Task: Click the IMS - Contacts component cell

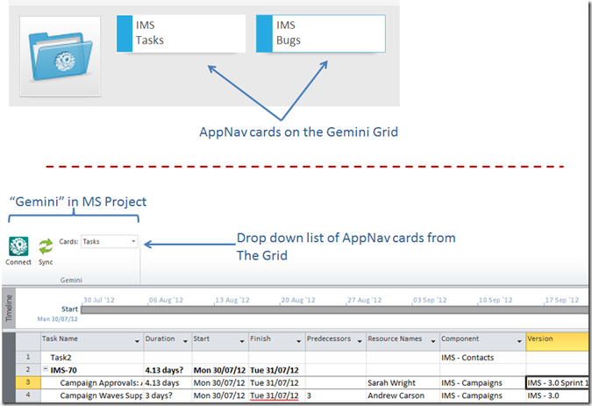Action: [483, 357]
